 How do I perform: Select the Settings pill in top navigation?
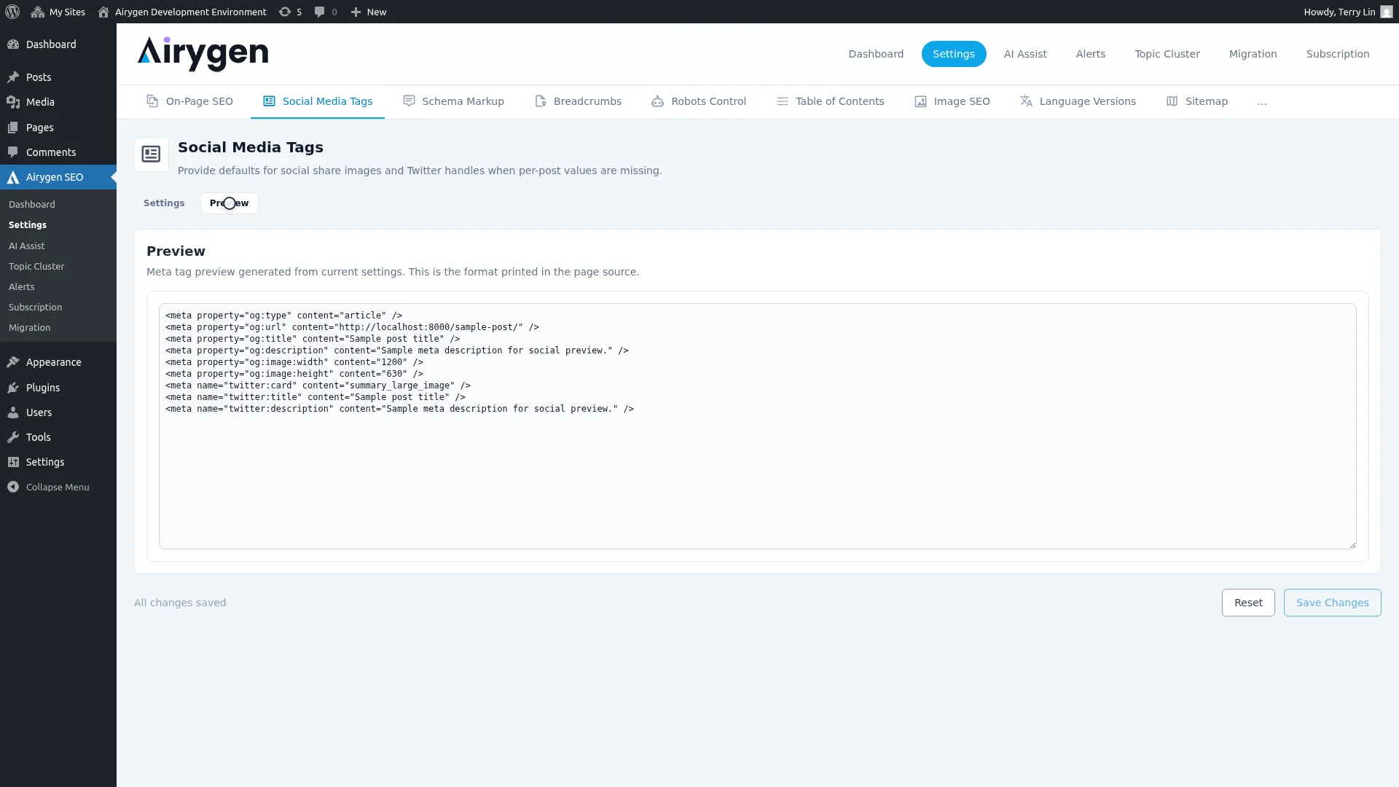pos(954,54)
